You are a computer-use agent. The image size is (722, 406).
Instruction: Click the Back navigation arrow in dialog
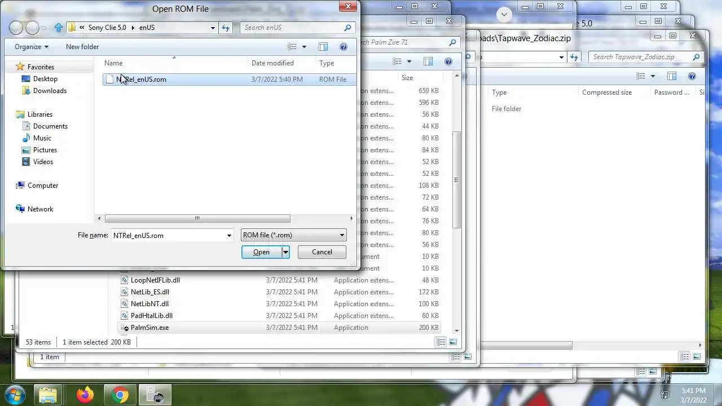[x=16, y=28]
